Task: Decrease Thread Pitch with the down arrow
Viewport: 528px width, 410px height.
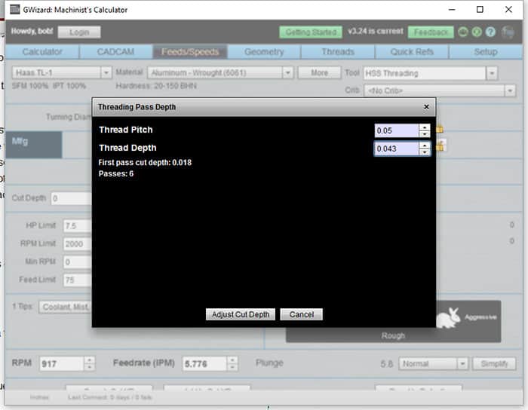Action: tap(425, 134)
